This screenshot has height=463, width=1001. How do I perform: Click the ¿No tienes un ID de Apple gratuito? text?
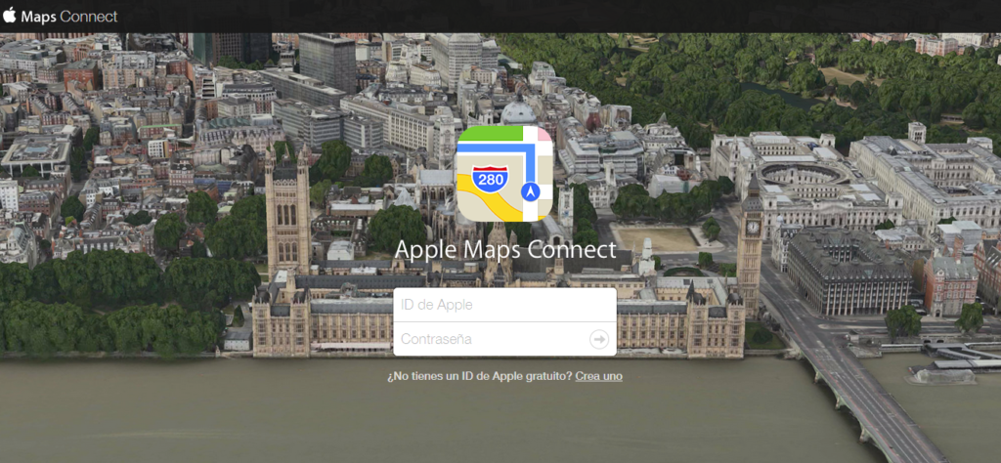(479, 376)
